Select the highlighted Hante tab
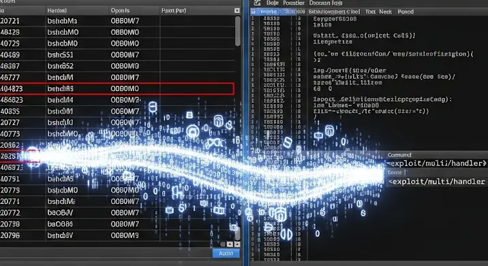This screenshot has height=266, width=488. [x=269, y=12]
